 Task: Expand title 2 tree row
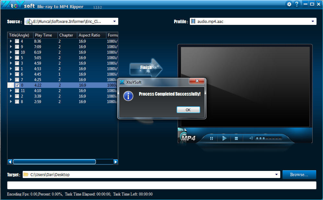point(11,96)
